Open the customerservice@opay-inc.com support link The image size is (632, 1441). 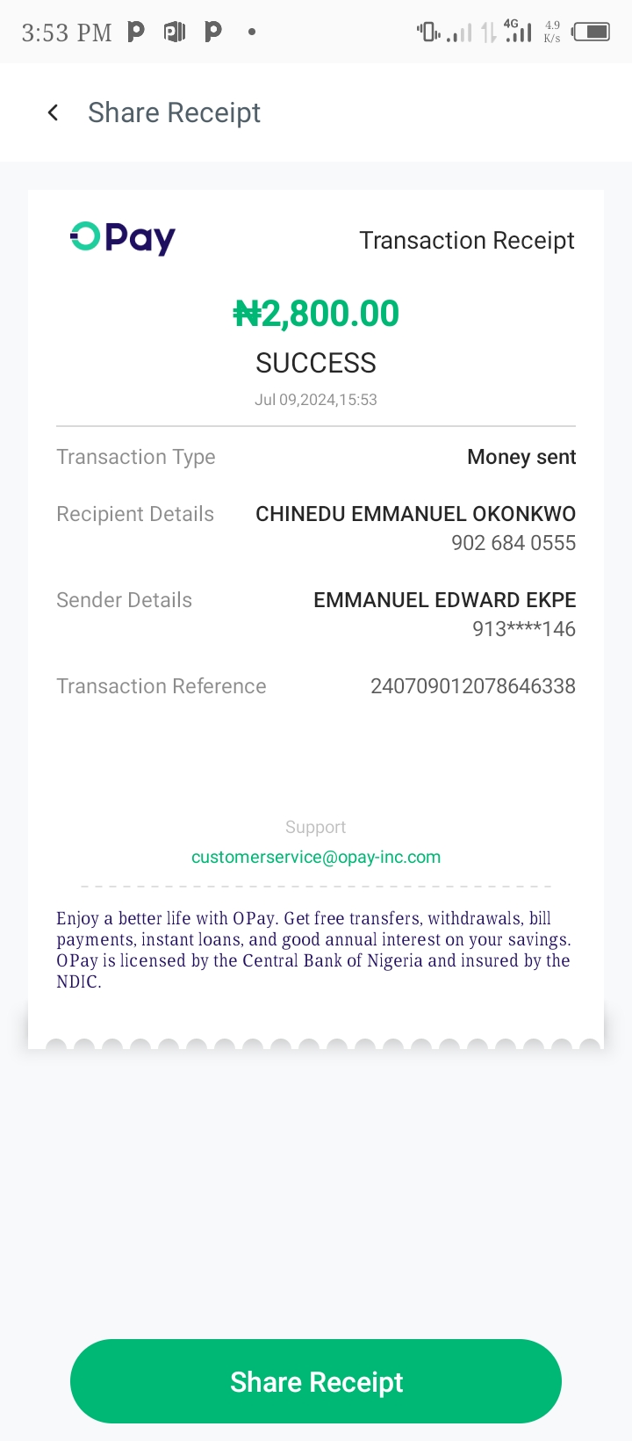tap(316, 857)
